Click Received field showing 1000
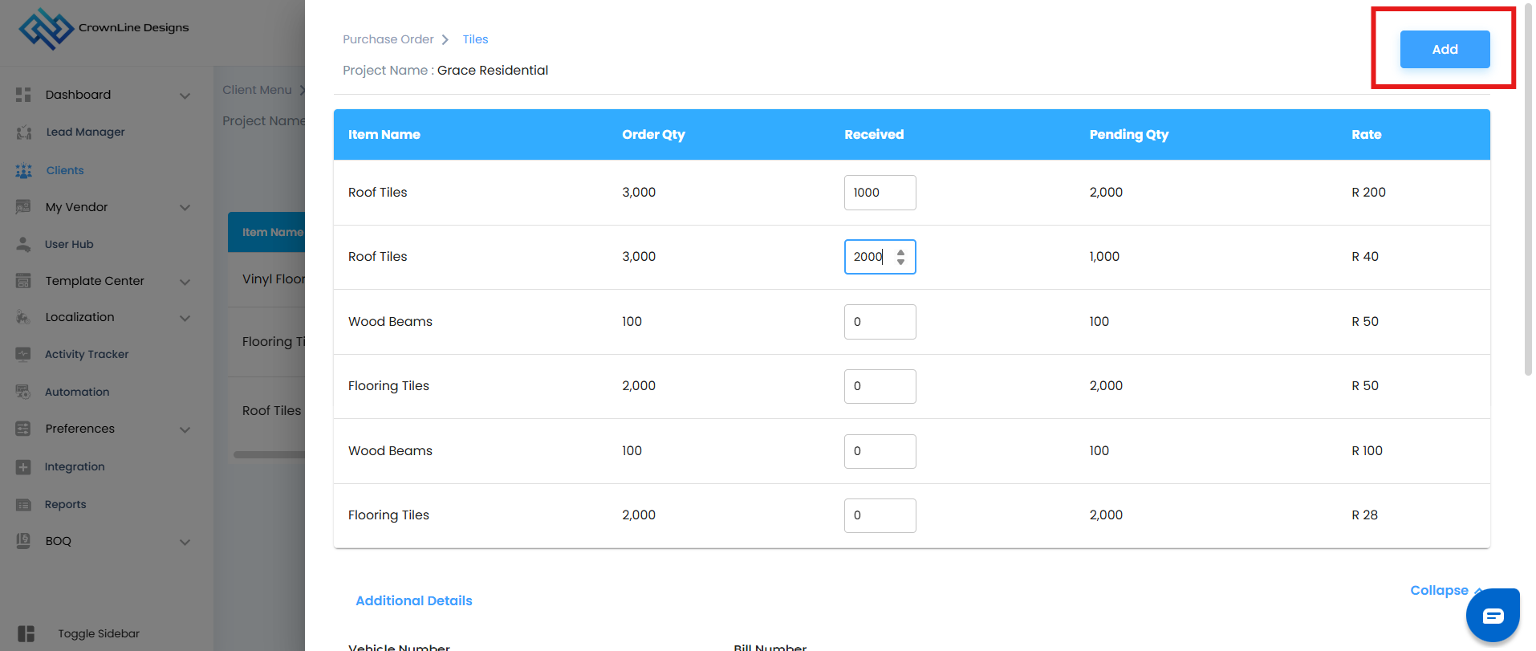The width and height of the screenshot is (1536, 651). coord(880,193)
